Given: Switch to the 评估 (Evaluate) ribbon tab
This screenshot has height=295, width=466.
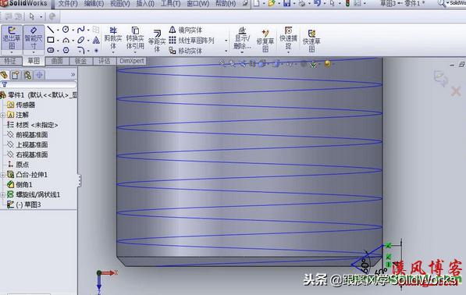Looking at the screenshot, I should click(x=104, y=61).
